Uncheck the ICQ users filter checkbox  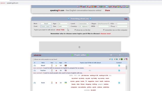pyautogui.click(x=119, y=59)
